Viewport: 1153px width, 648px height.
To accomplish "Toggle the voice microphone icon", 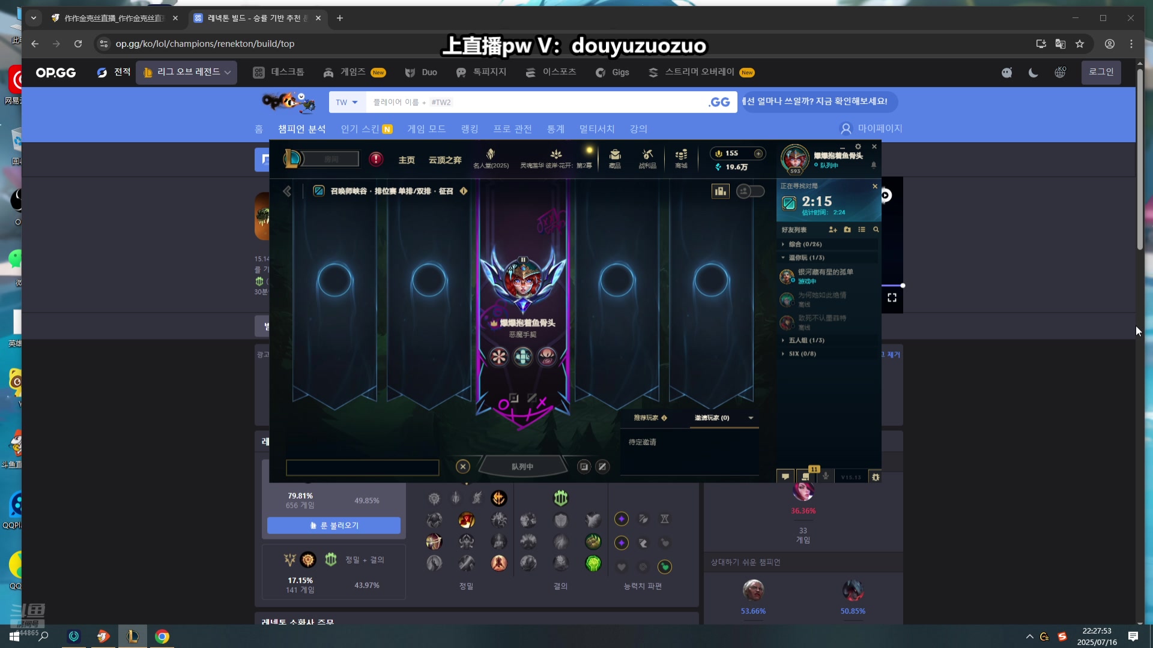I will pos(826,476).
